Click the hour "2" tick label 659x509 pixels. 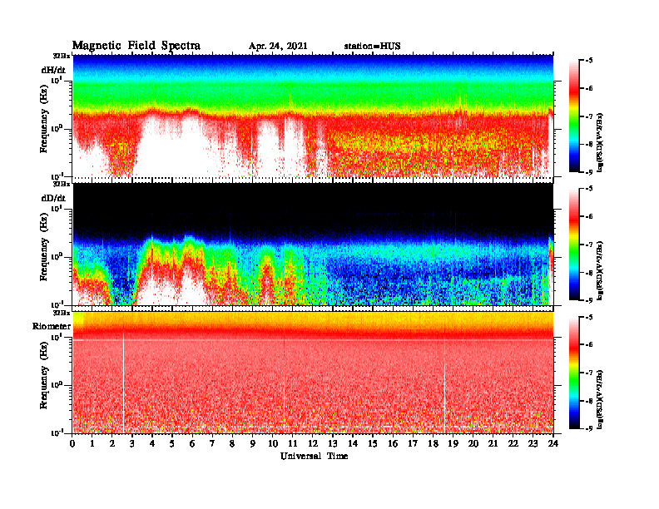pos(112,443)
